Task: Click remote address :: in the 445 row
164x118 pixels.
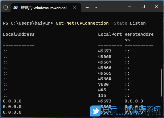Action: tap(127, 90)
